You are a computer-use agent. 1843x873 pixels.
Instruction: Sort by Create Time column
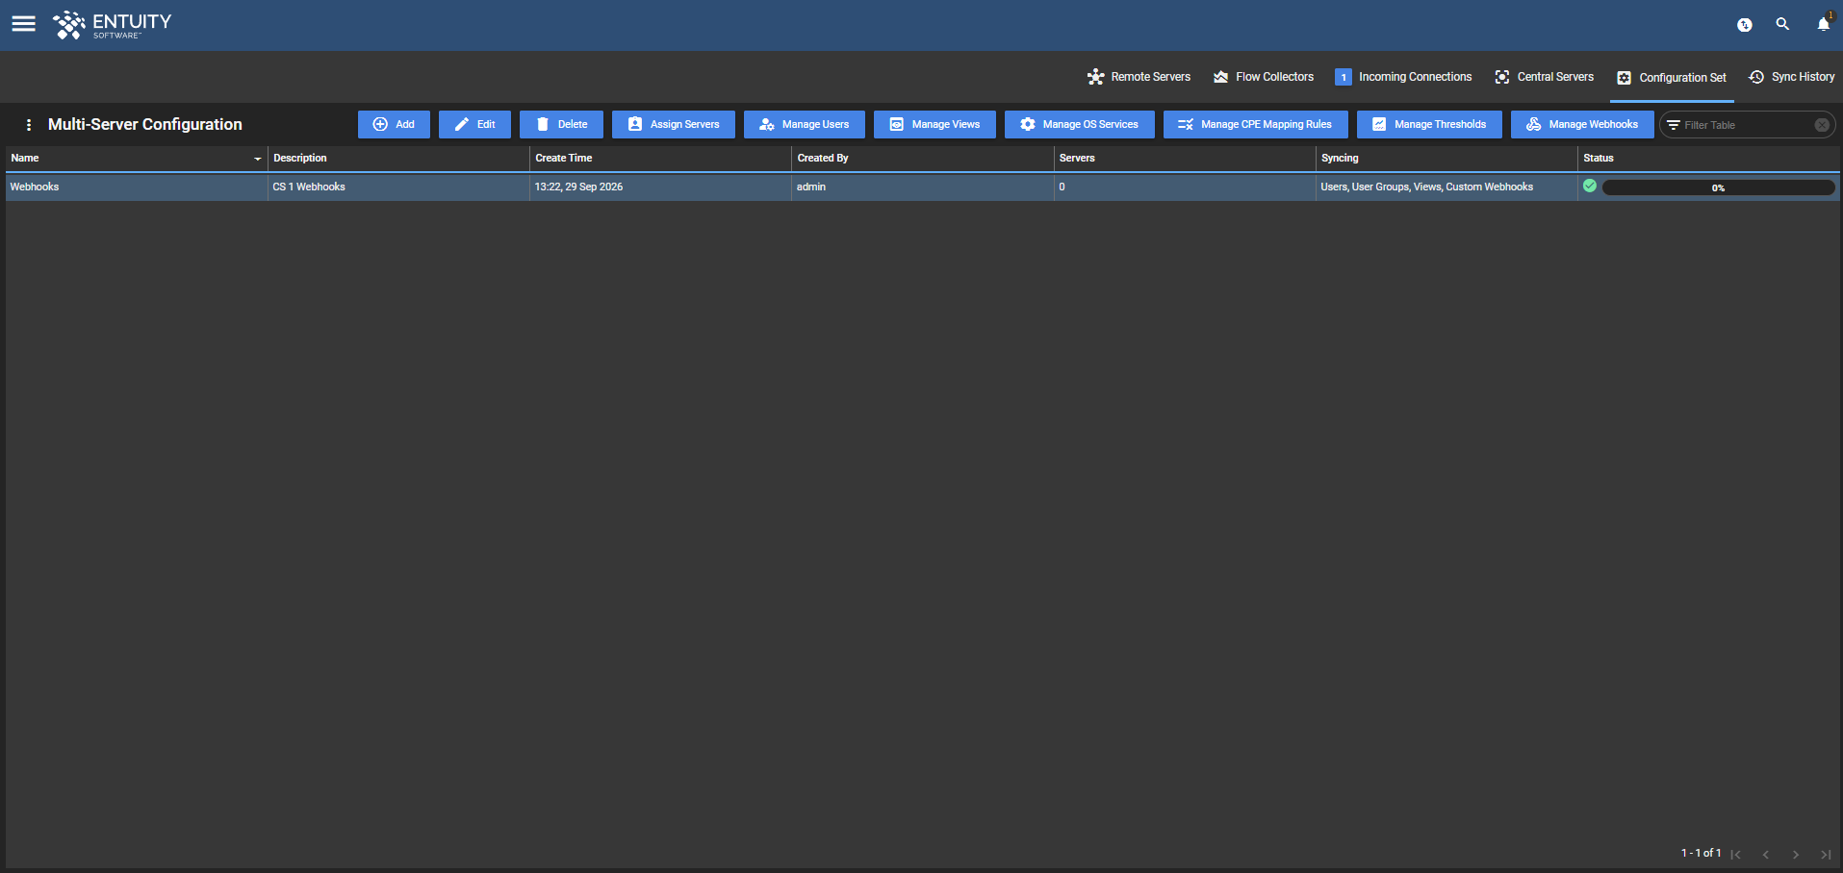[660, 158]
